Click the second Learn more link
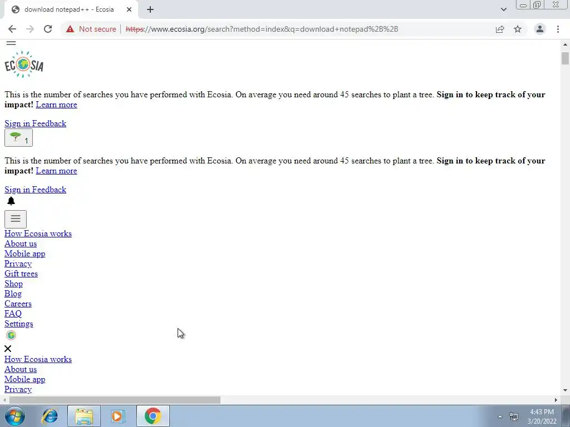 [x=56, y=171]
